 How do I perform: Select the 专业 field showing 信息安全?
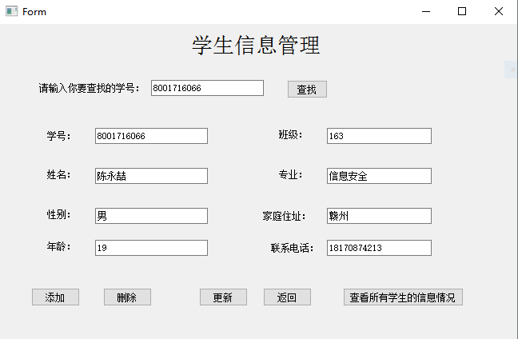pyautogui.click(x=379, y=176)
